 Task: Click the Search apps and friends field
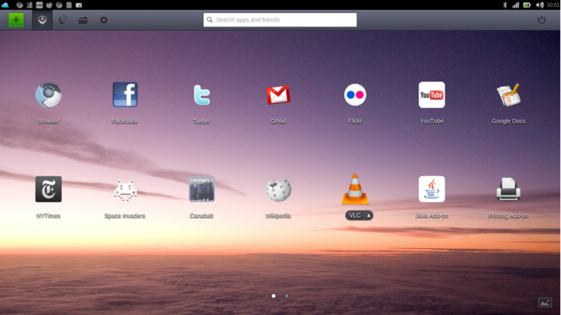(x=280, y=20)
